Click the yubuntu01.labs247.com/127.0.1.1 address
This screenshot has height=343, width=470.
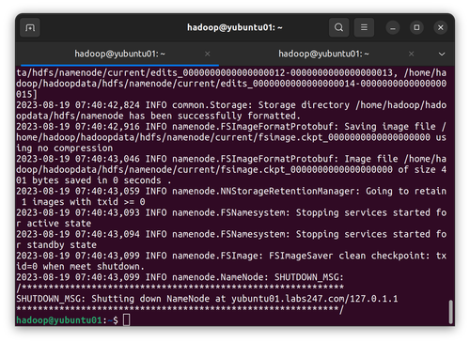tap(315, 299)
